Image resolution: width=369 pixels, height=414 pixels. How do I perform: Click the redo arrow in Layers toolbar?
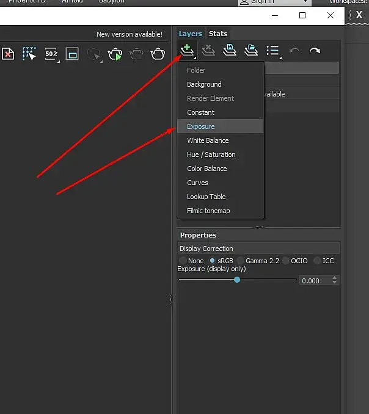pyautogui.click(x=315, y=51)
